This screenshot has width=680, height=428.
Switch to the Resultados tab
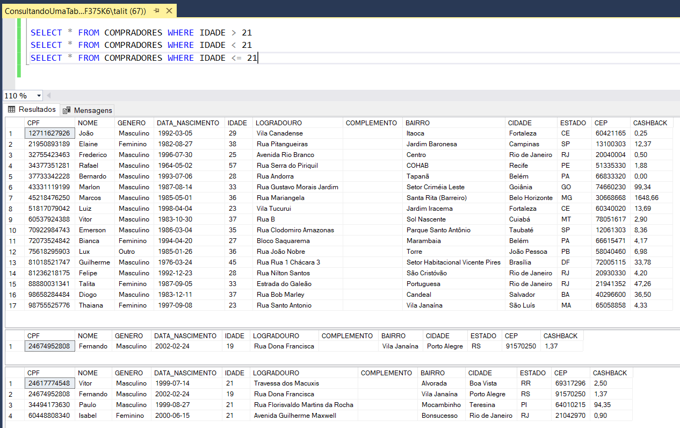click(x=32, y=110)
